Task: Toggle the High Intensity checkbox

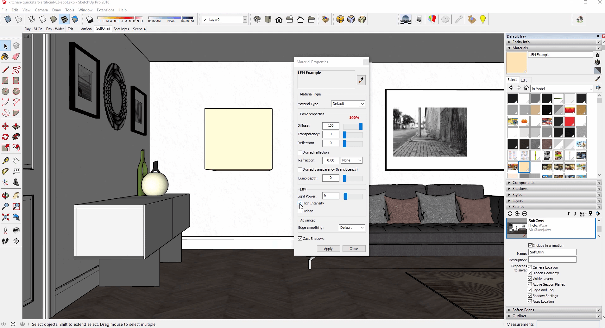Action: [x=300, y=203]
